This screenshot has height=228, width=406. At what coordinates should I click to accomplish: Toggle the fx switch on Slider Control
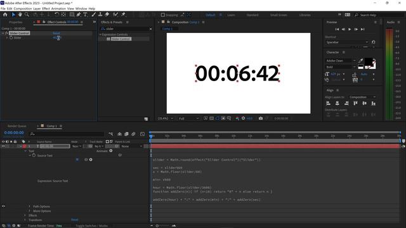[x=7, y=33]
